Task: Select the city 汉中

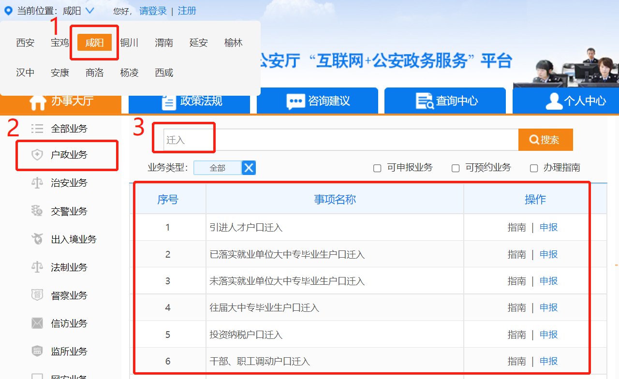Action: 25,73
